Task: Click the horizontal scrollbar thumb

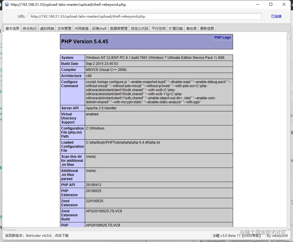Action: coord(11,229)
